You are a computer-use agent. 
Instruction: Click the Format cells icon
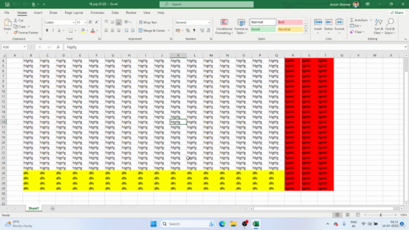tap(339, 22)
